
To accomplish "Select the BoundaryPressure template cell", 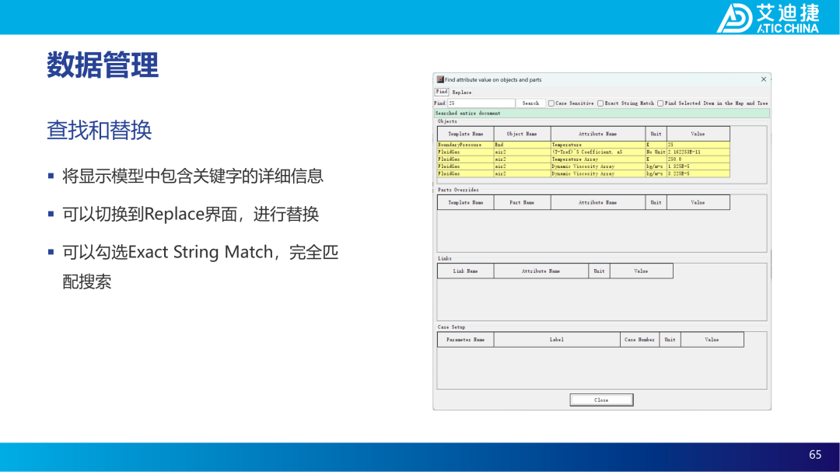I will (466, 145).
